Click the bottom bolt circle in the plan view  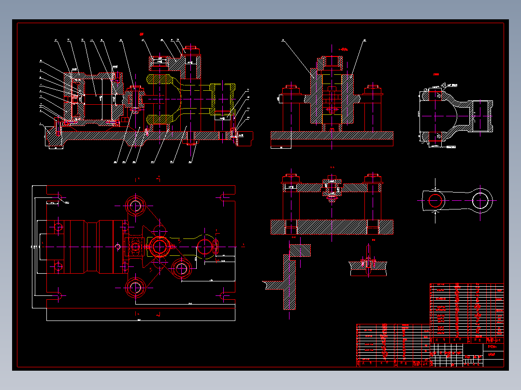[135, 288]
